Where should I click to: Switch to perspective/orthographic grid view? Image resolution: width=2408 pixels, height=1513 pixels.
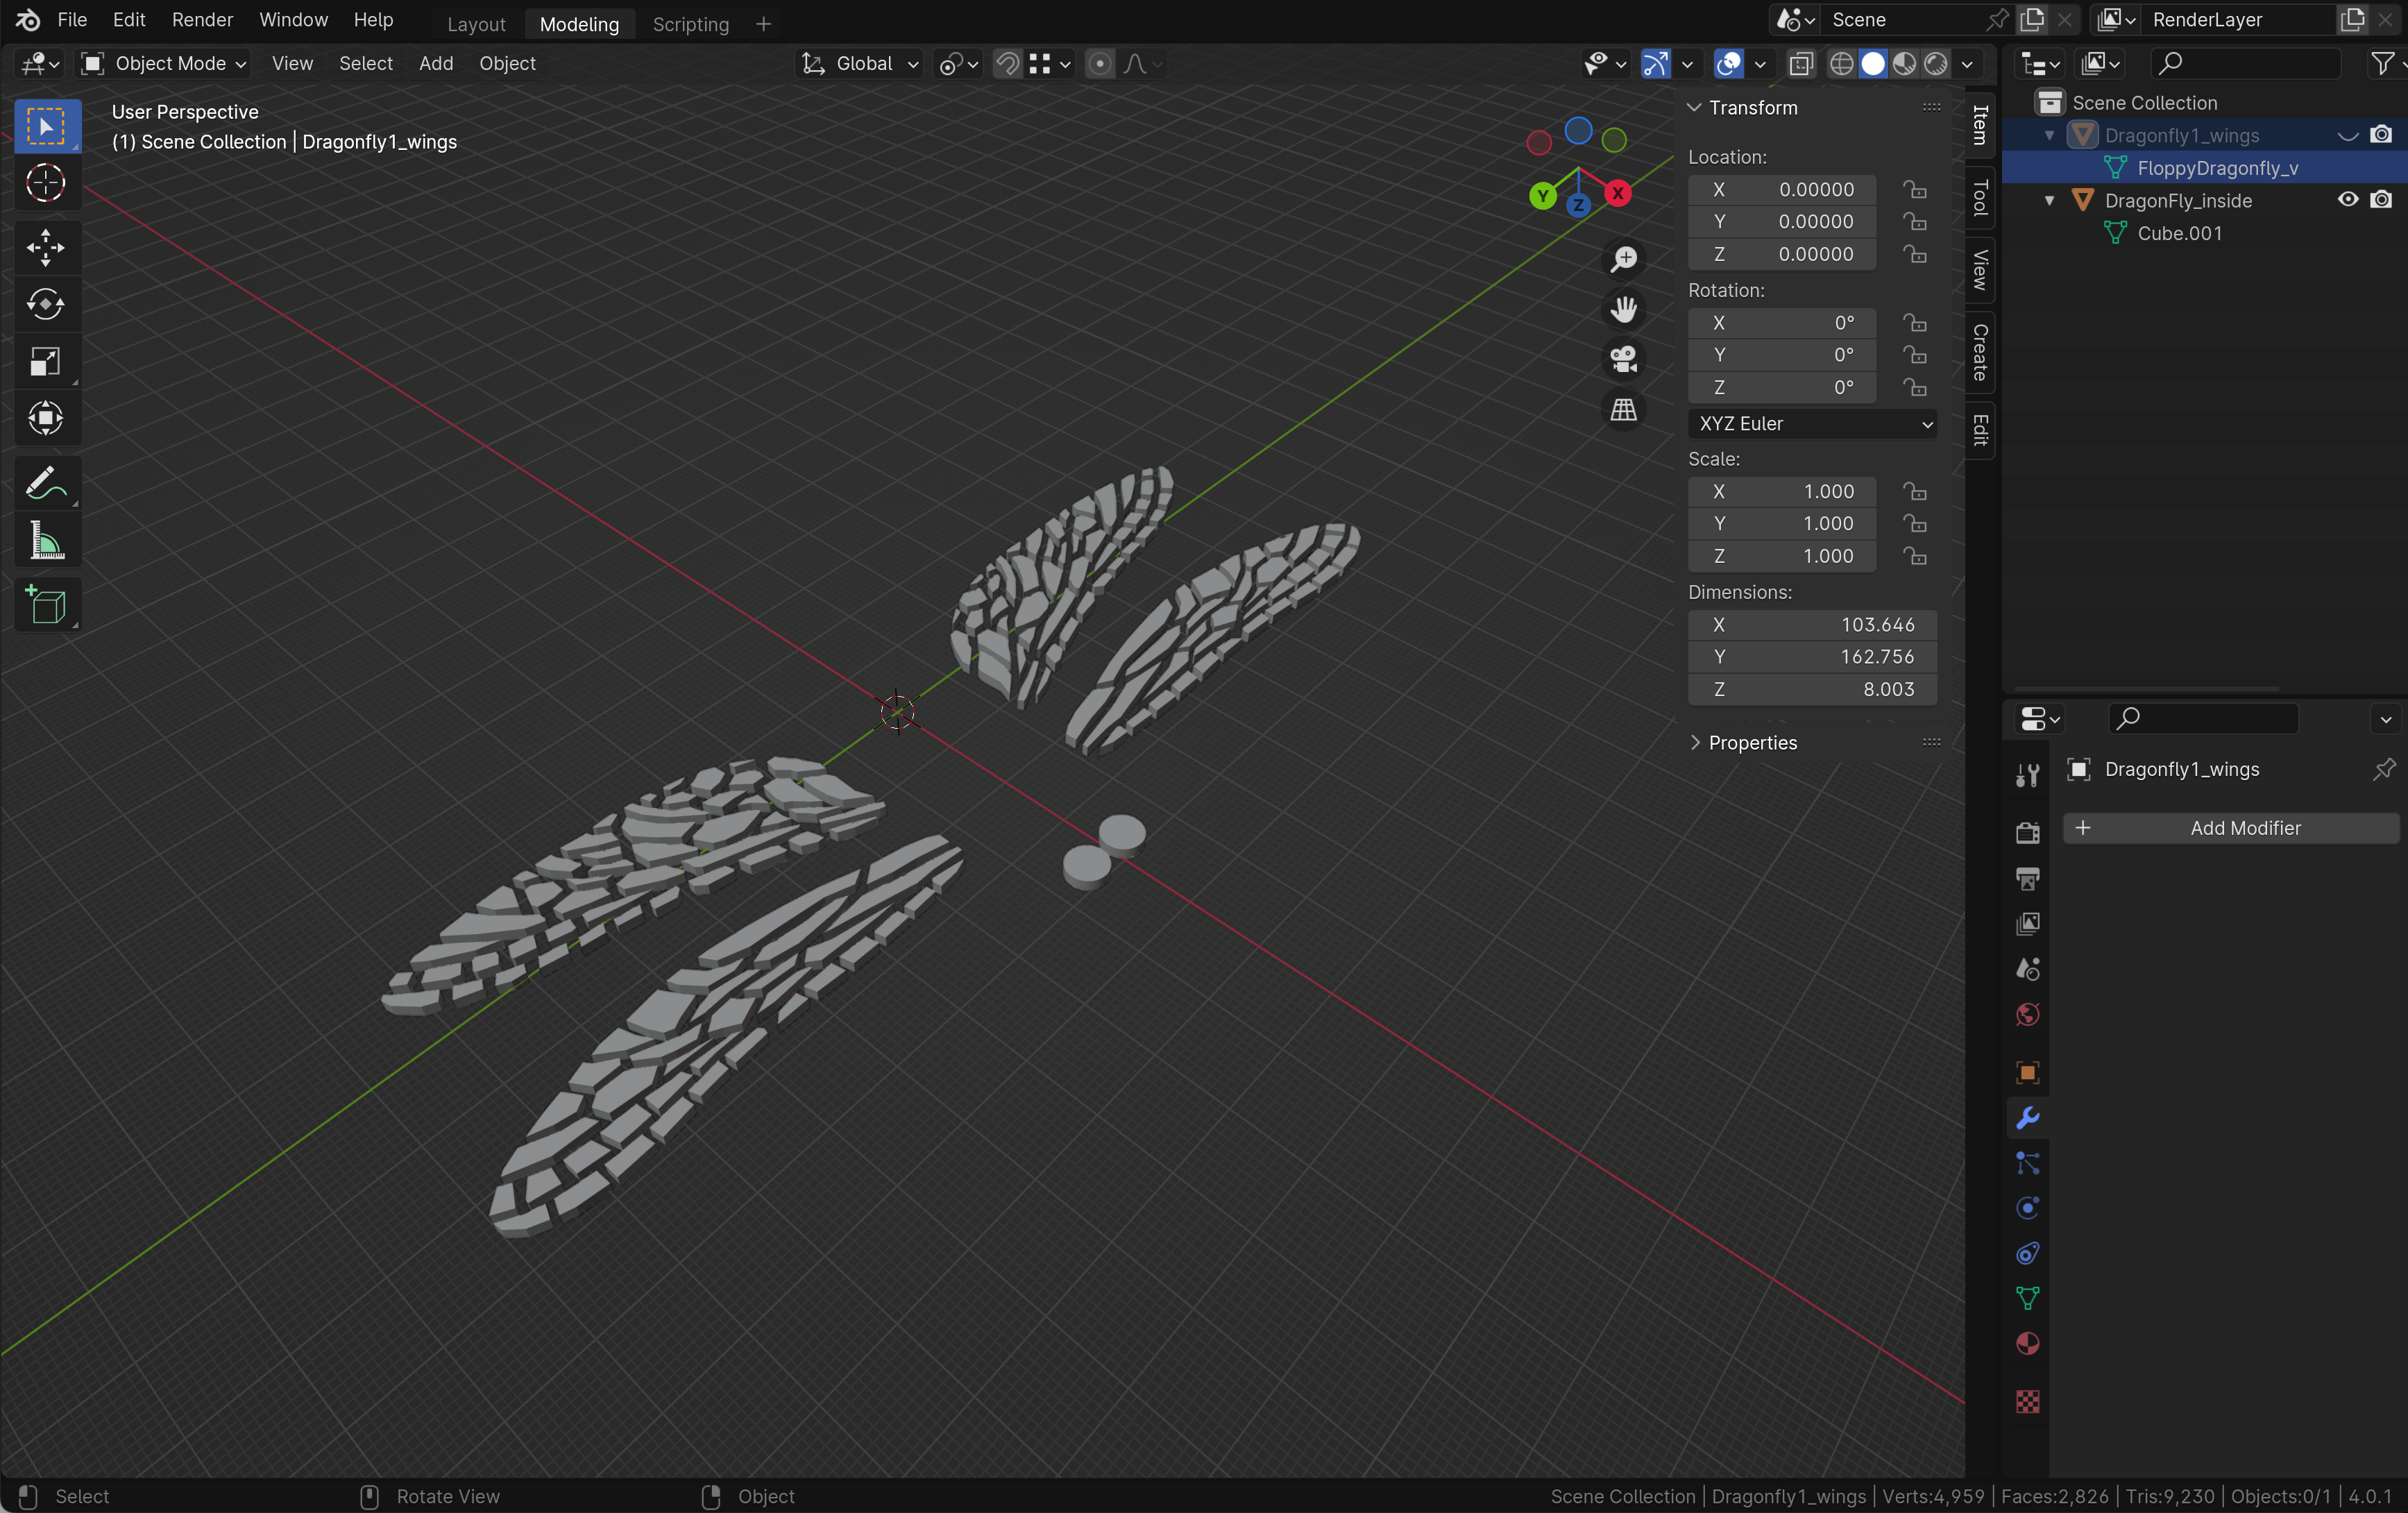[1623, 410]
